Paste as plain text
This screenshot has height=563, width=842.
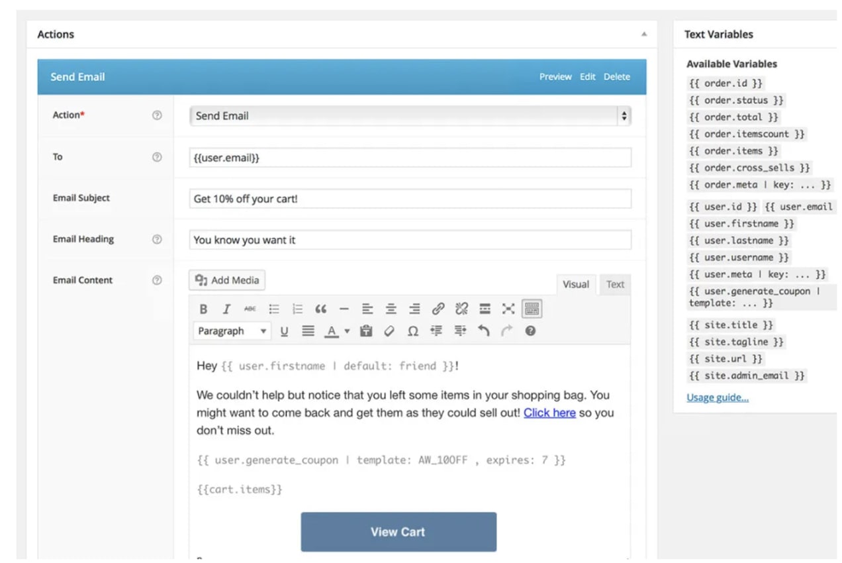pyautogui.click(x=366, y=331)
